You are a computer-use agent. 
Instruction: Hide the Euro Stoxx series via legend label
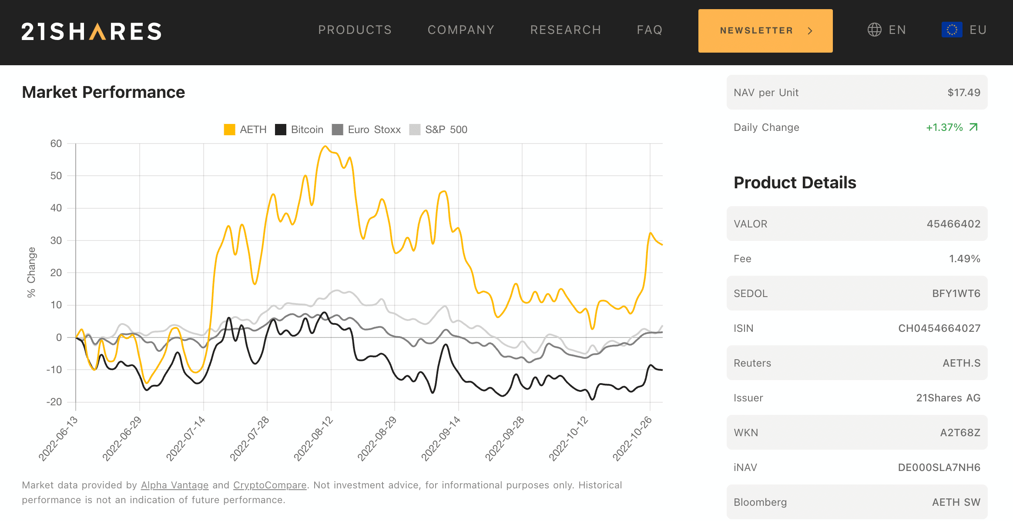pyautogui.click(x=374, y=130)
